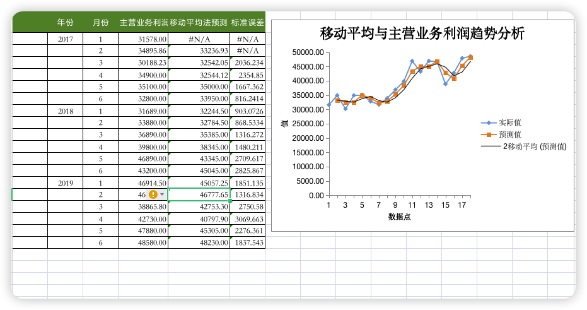The image size is (587, 310).
Task: Select the 年份 header cell
Action: [65, 23]
